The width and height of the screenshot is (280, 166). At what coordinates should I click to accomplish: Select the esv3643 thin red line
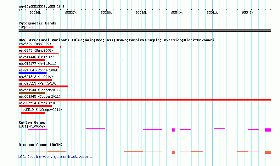point(39,54)
